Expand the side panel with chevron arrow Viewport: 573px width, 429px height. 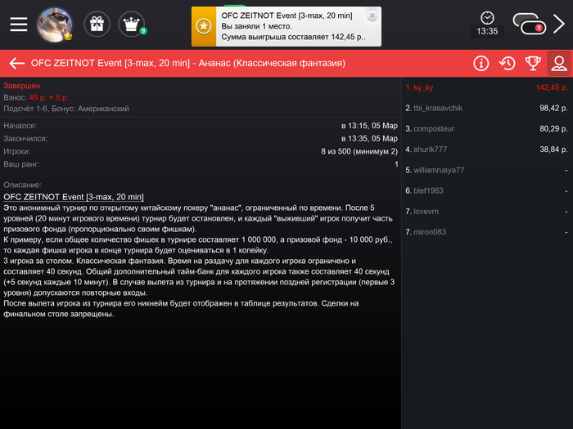click(559, 24)
